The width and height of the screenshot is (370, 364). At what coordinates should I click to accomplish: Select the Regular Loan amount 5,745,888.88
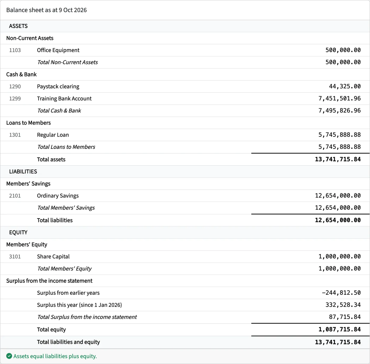point(340,135)
